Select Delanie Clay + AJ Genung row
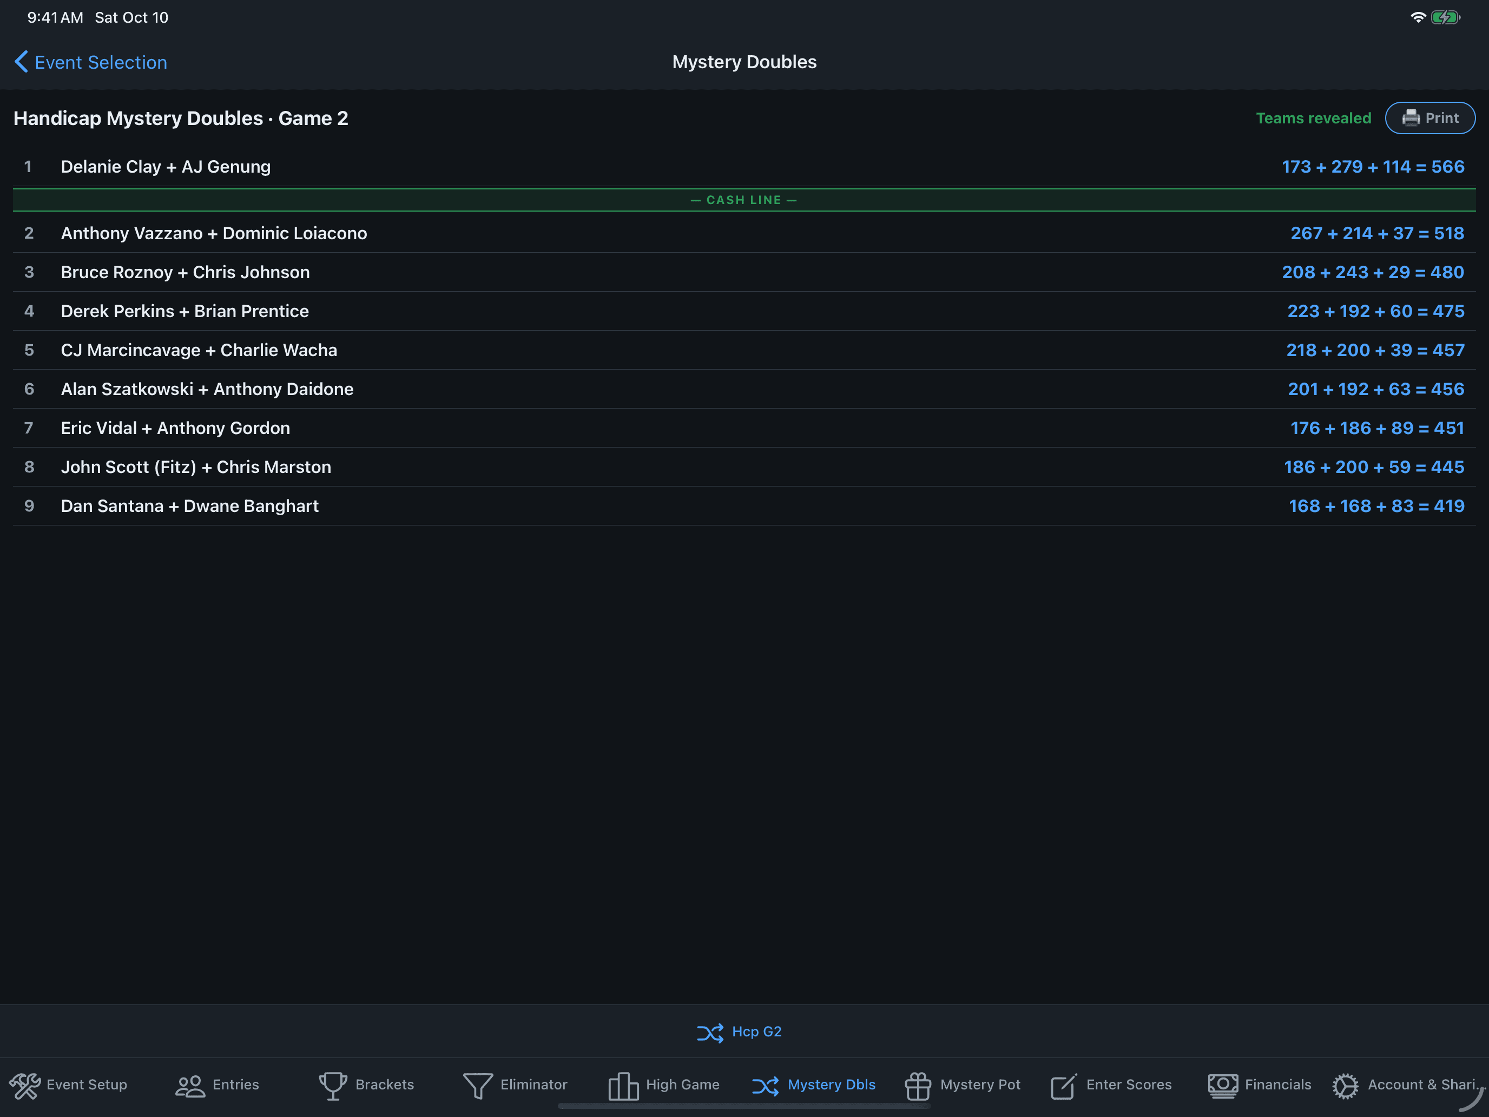 click(744, 166)
